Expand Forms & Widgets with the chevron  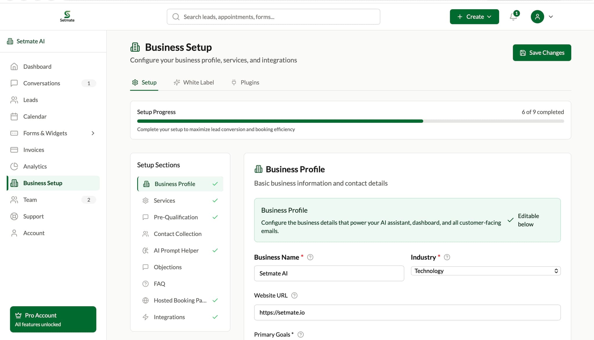point(93,133)
